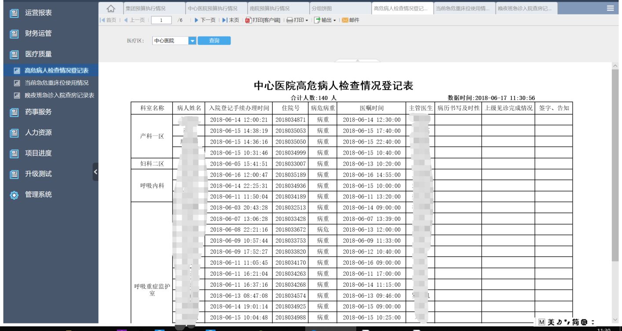Click department cell 产科一区
622x331 pixels.
(152, 136)
